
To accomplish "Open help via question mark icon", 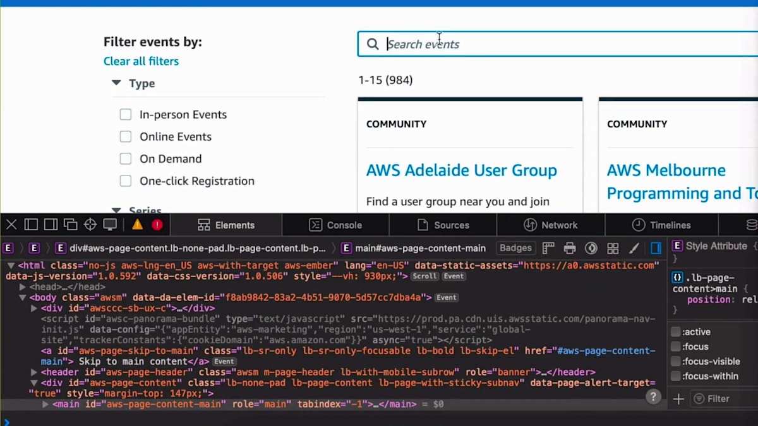I will pyautogui.click(x=654, y=396).
